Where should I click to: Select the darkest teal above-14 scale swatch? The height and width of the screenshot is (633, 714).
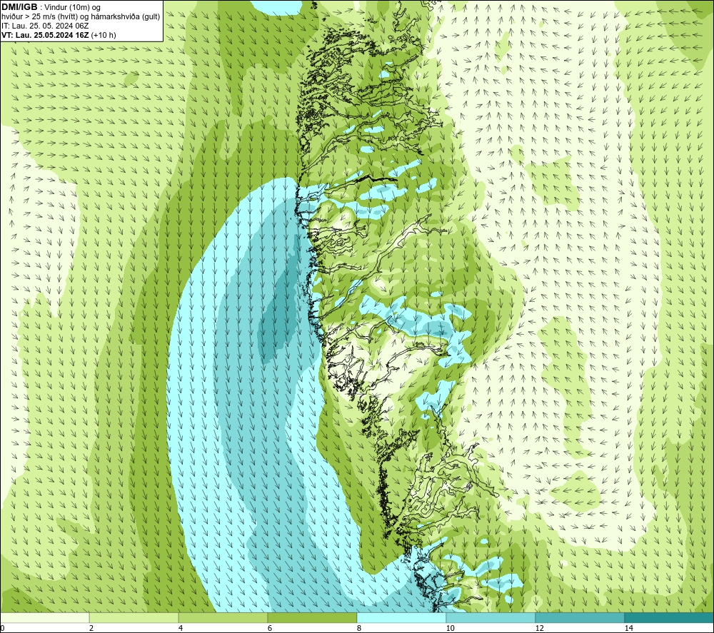(670, 617)
